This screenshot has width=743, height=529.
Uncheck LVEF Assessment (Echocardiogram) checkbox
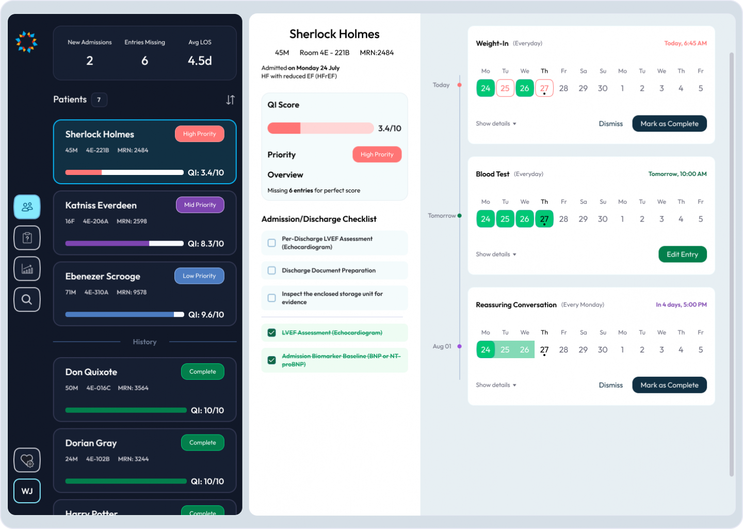tap(271, 333)
